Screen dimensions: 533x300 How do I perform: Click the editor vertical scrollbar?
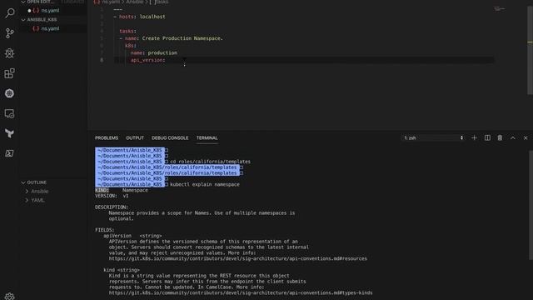pos(530,51)
